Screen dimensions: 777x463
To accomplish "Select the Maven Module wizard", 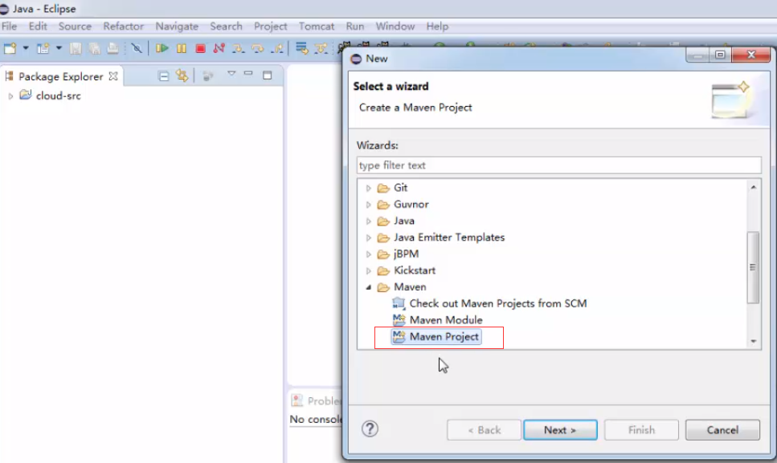I will coord(446,320).
